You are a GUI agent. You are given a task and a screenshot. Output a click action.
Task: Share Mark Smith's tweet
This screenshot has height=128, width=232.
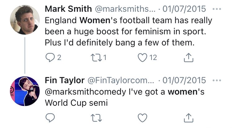click(x=189, y=57)
